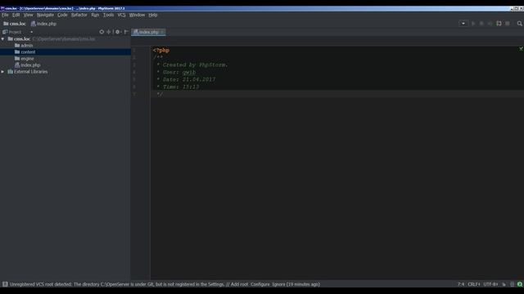The image size is (524, 294).
Task: Click 'Add root' link in status bar
Action: (x=239, y=284)
